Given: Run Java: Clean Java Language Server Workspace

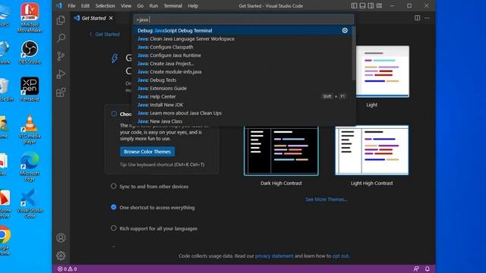Looking at the screenshot, I should (243, 39).
